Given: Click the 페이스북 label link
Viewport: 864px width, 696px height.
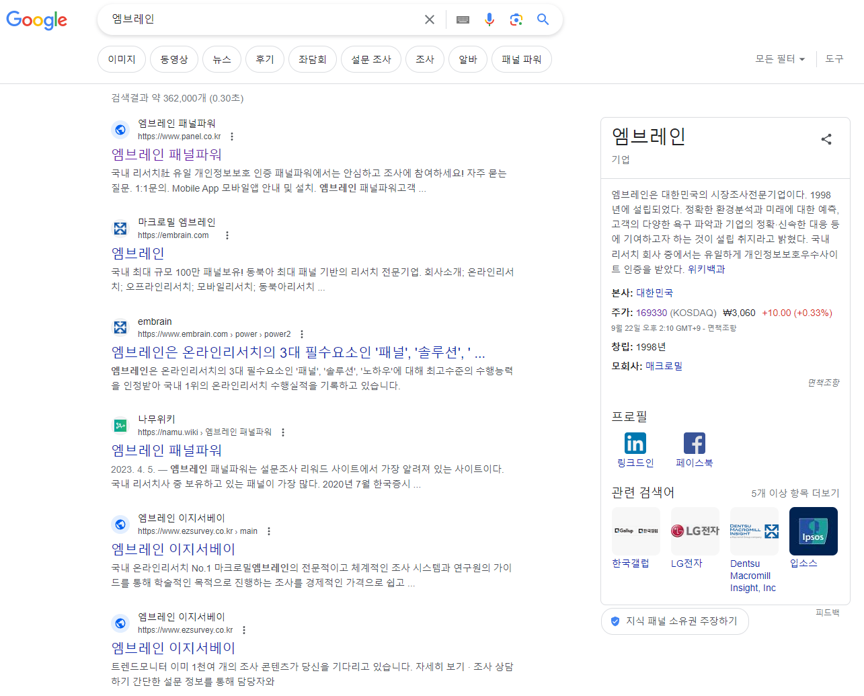Looking at the screenshot, I should pos(695,463).
